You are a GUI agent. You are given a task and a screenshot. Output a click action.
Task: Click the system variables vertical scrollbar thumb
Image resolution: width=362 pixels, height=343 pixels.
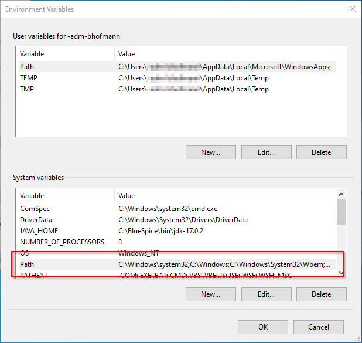click(341, 212)
